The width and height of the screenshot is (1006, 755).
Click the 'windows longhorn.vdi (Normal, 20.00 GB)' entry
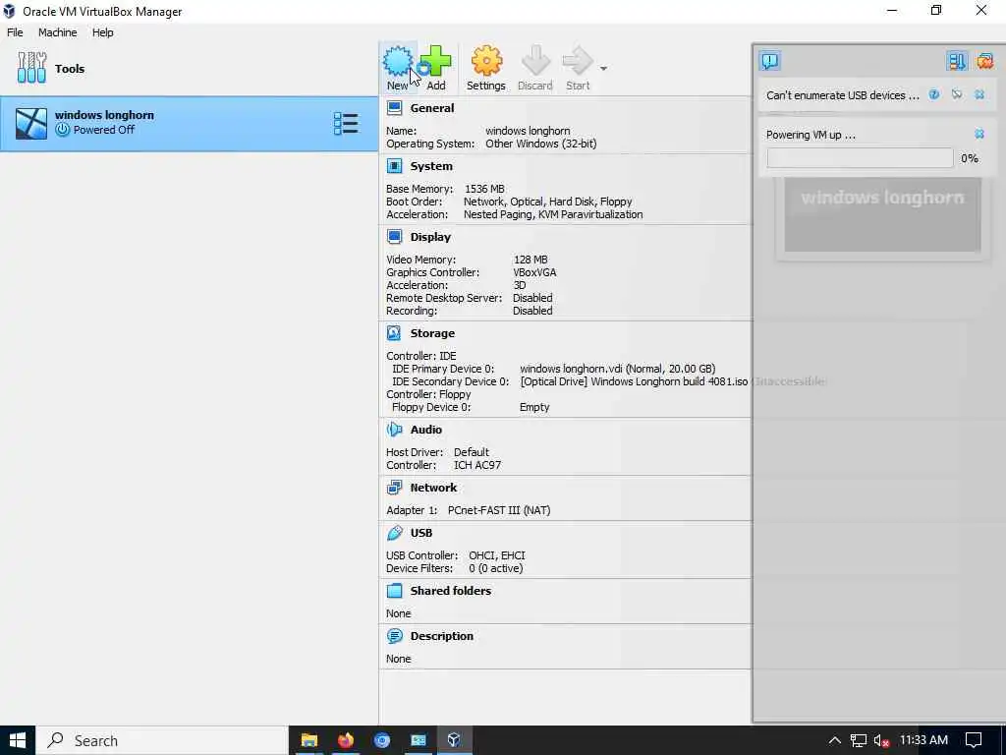(x=617, y=369)
